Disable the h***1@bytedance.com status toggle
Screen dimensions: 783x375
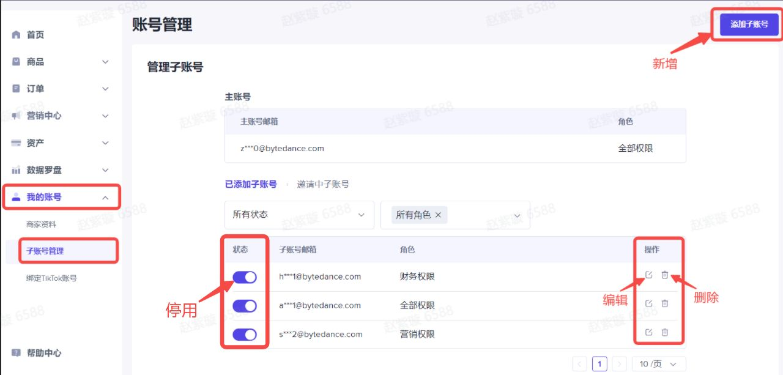click(x=245, y=277)
